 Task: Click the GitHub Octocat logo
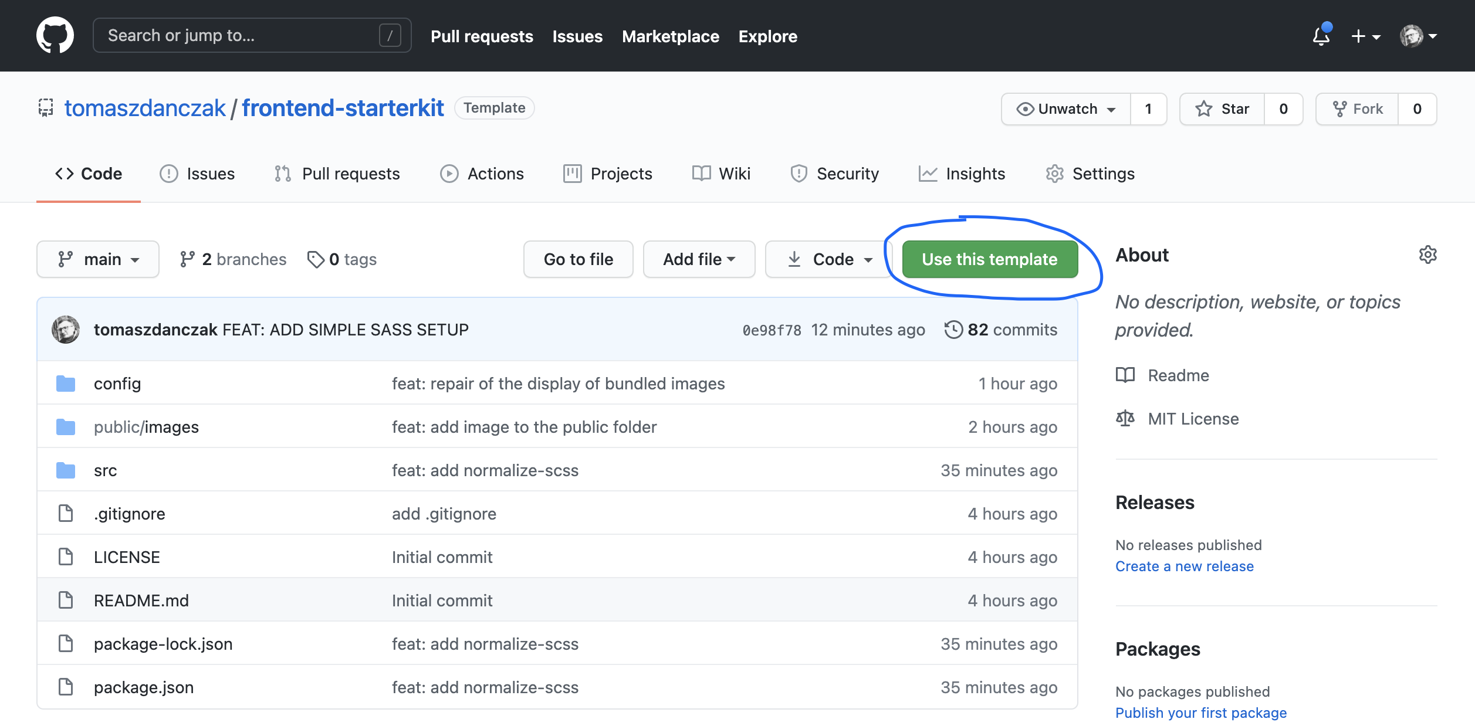55,36
